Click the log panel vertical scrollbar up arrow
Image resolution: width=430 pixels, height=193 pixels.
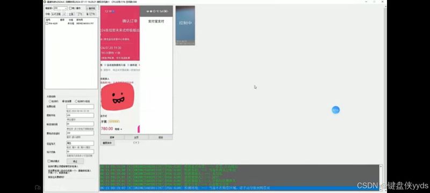click(381, 166)
